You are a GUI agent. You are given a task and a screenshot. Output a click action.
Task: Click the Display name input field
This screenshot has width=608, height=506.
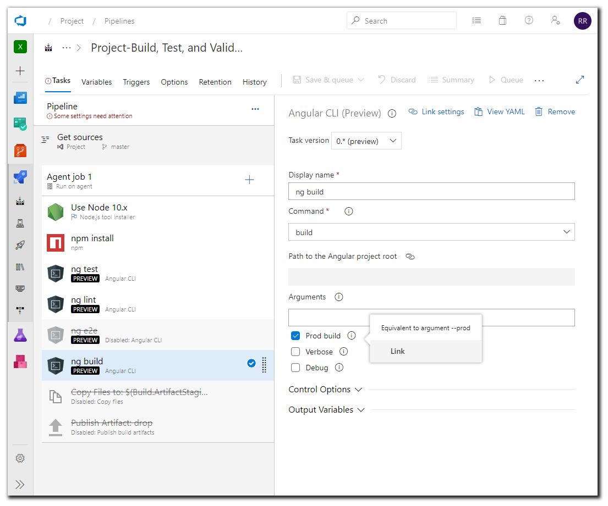(431, 191)
